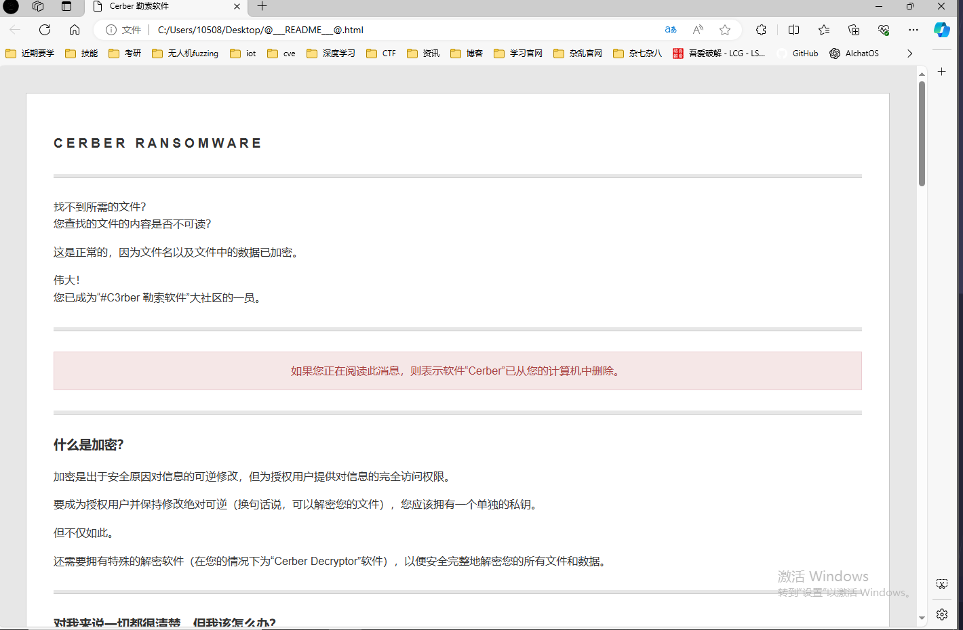Image resolution: width=963 pixels, height=630 pixels.
Task: Go back using the back arrow
Action: (x=15, y=30)
